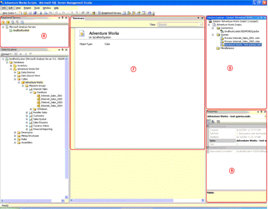This screenshot has width=268, height=209.
Task: Click first server-type icon in Registered Servers toolbar
Action: coord(3,22)
